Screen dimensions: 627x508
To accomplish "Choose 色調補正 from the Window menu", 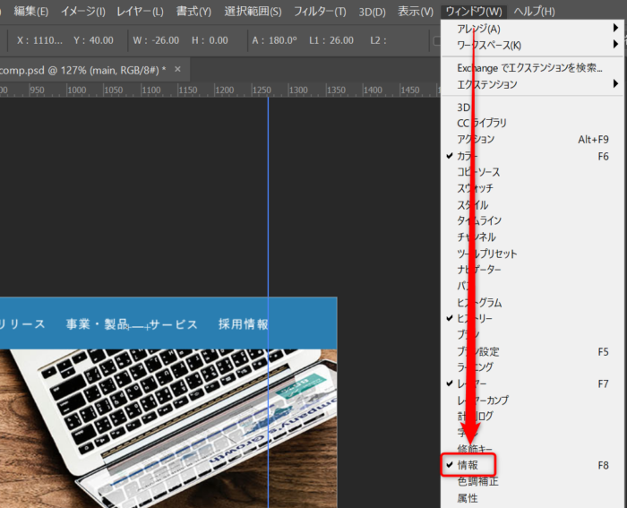I will click(x=477, y=482).
